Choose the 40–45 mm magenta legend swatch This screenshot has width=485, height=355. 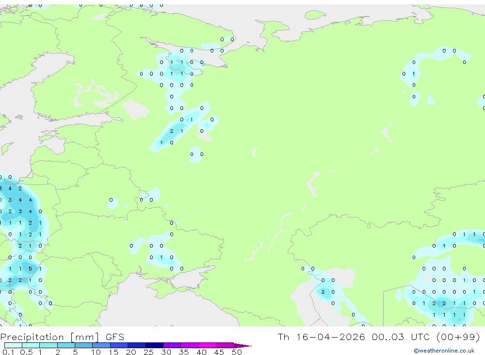207,345
